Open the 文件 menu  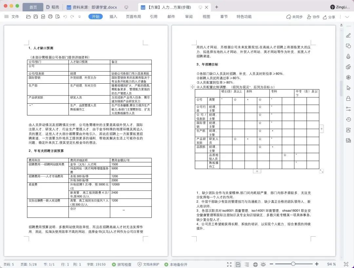(x=15, y=17)
